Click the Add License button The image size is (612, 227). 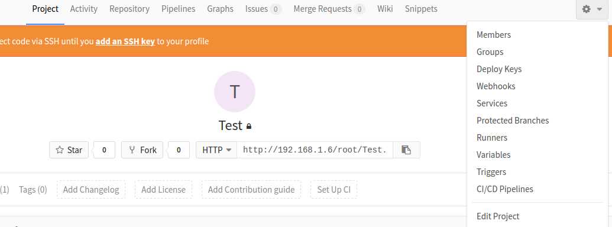[164, 190]
